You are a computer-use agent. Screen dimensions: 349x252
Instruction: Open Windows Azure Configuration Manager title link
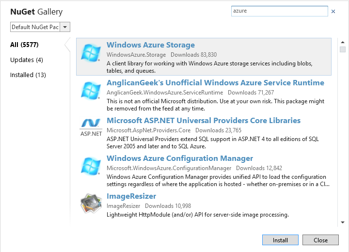(180, 158)
